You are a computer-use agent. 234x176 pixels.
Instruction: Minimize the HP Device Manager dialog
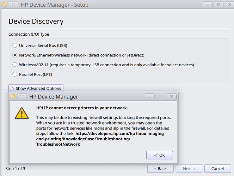tap(149, 97)
